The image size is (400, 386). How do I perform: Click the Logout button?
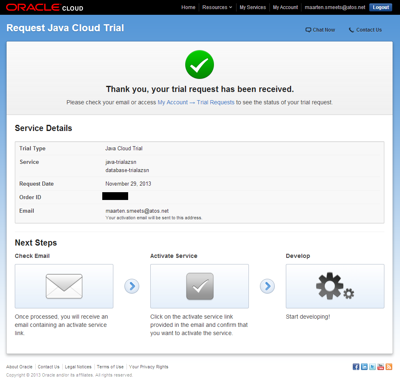click(381, 7)
